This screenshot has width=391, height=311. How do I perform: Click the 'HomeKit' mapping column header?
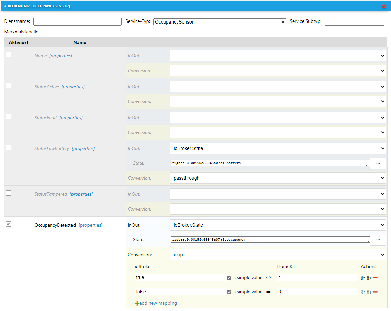click(286, 267)
